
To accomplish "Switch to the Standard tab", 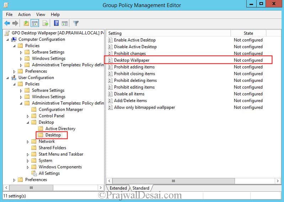I will (x=141, y=188).
